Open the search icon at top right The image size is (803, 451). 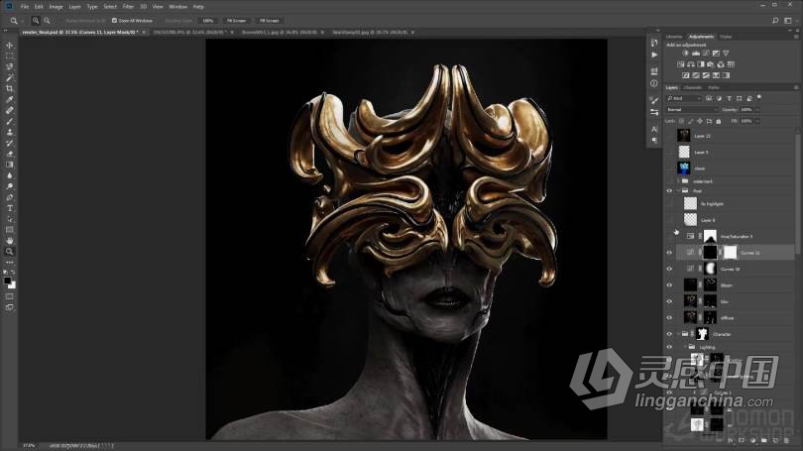(x=775, y=21)
